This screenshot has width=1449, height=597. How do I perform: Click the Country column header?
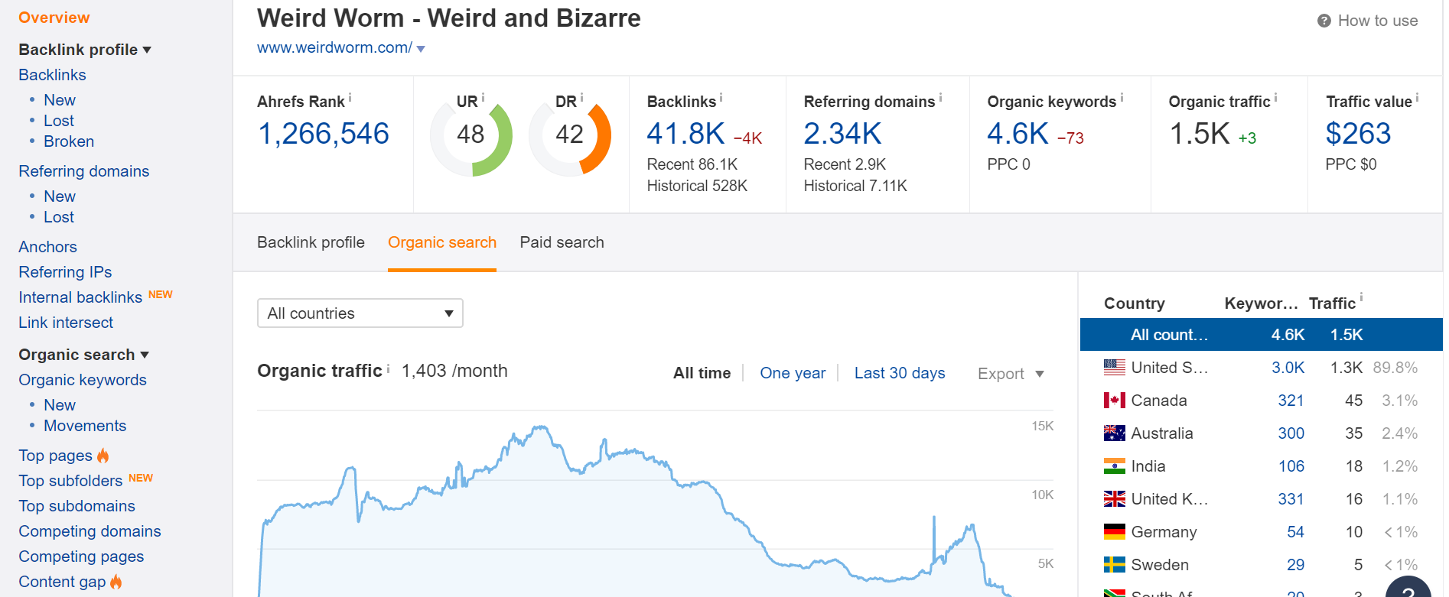coord(1134,303)
